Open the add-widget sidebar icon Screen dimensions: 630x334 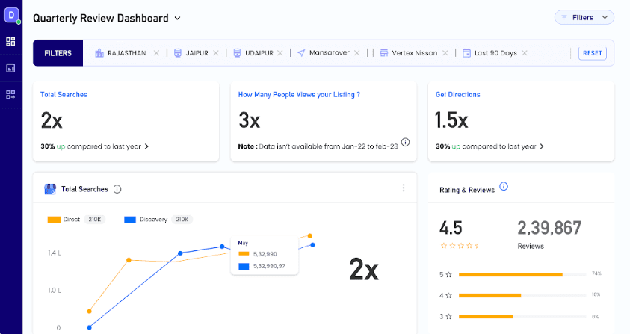click(x=11, y=95)
